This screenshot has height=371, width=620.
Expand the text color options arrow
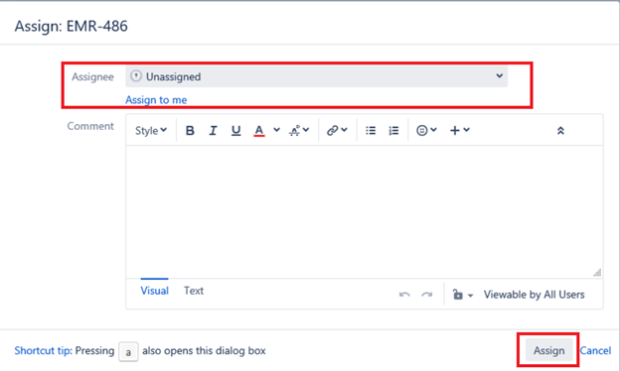click(276, 130)
